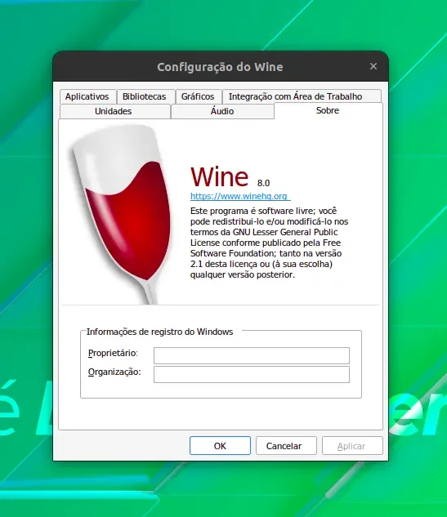Select the Sobre tab

(329, 110)
